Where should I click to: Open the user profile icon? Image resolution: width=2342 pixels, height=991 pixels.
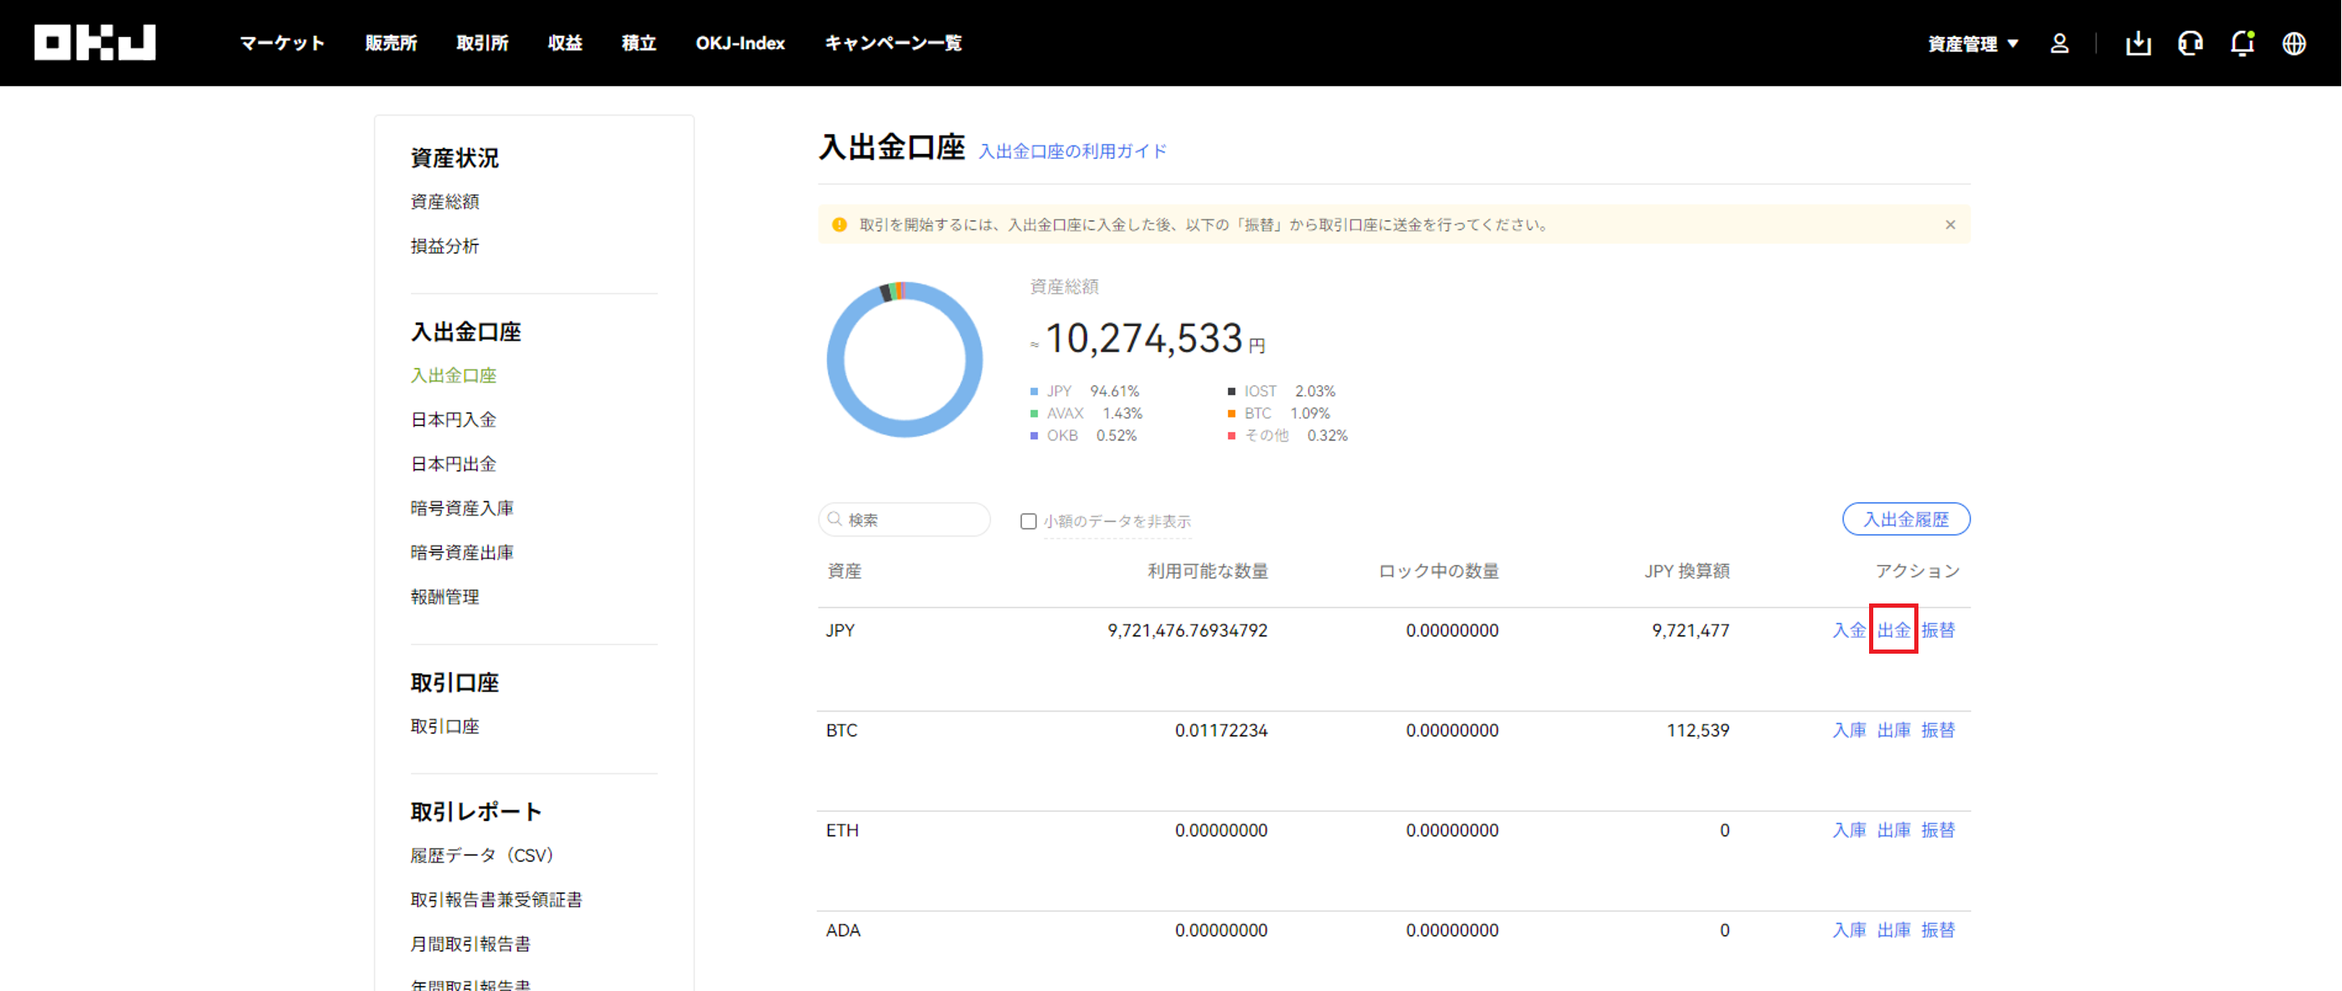pos(2059,44)
